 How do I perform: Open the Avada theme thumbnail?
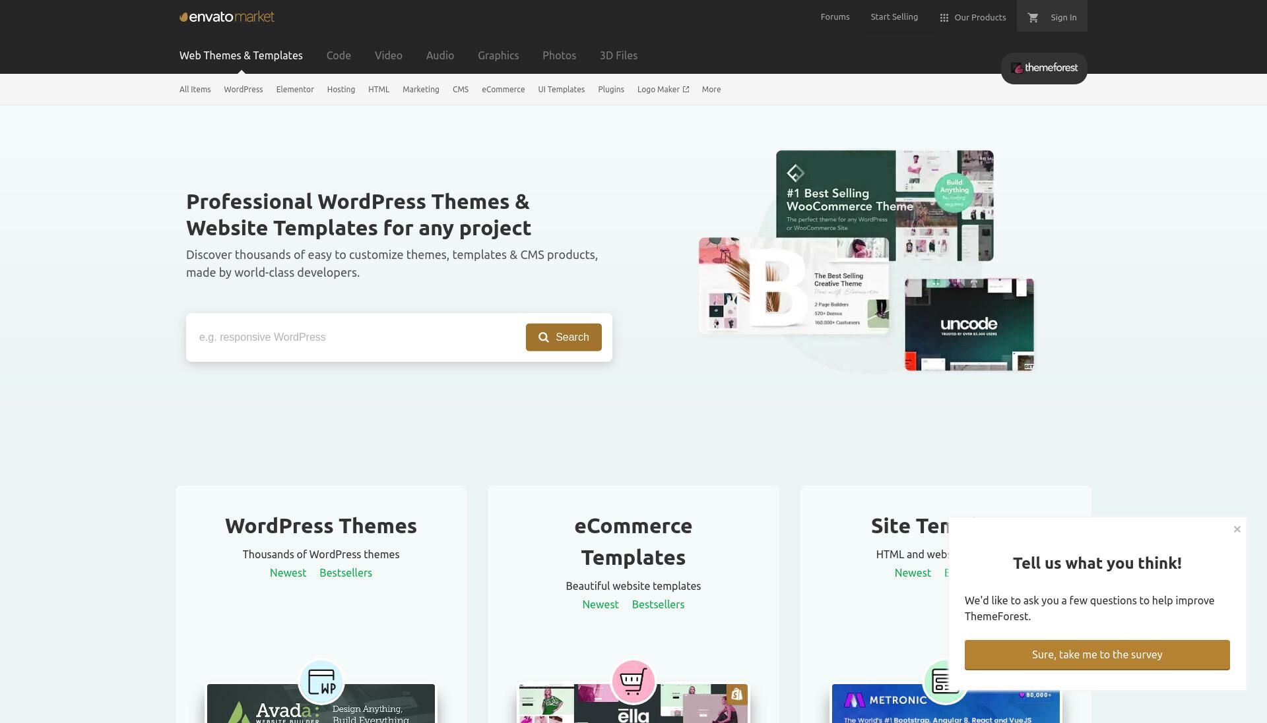click(x=321, y=703)
